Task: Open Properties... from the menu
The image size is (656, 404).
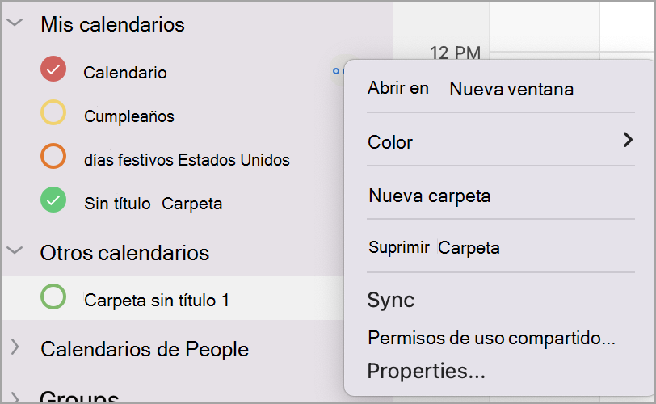Action: (x=426, y=371)
